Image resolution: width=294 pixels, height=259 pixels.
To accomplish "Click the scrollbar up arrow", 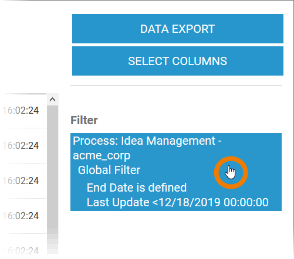I will (52, 100).
